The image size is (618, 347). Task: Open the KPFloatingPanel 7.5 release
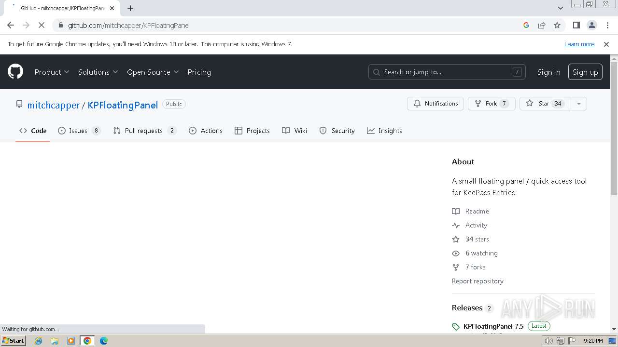pyautogui.click(x=493, y=326)
